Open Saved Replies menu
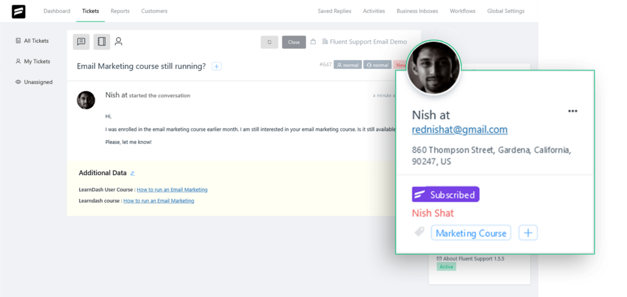 334,11
